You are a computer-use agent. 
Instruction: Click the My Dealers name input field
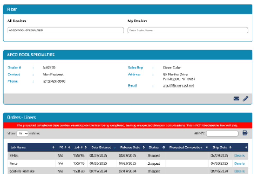[x=188, y=30]
